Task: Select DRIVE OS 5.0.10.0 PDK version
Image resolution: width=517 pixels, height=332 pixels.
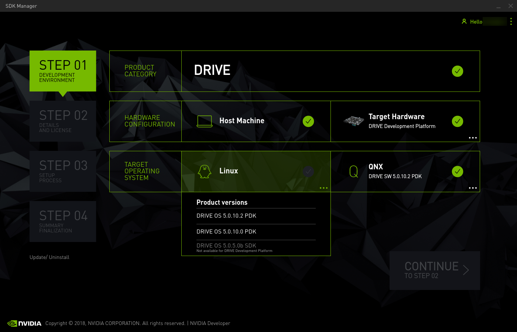Action: 226,232
